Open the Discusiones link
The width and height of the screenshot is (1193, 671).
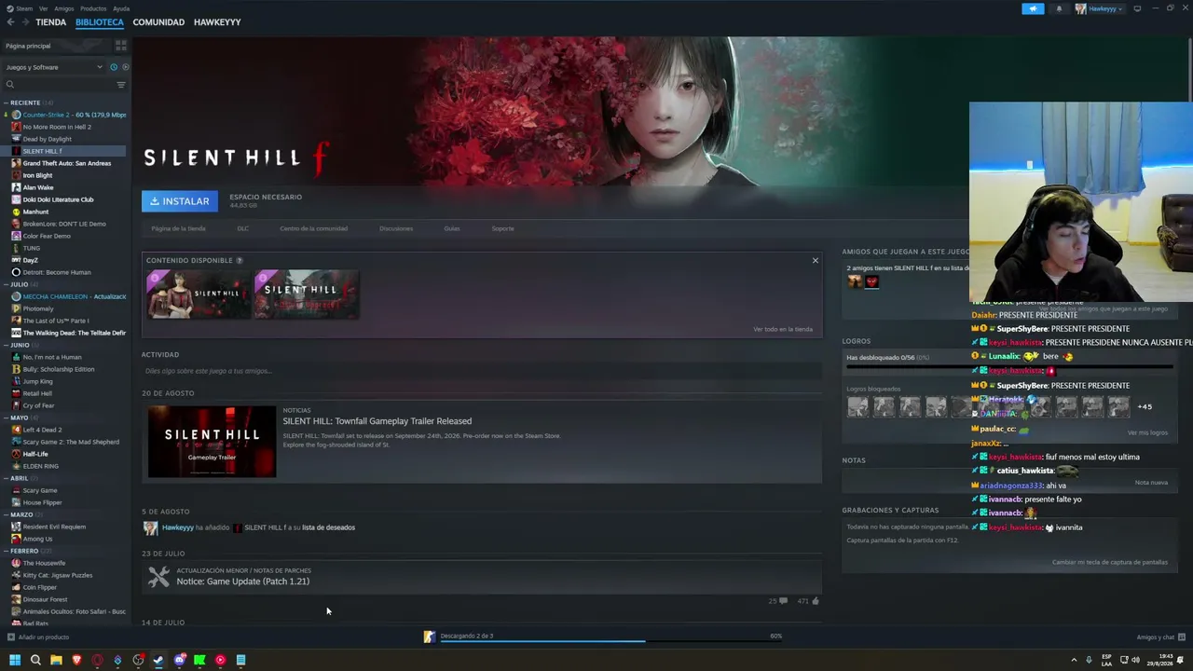(x=396, y=228)
